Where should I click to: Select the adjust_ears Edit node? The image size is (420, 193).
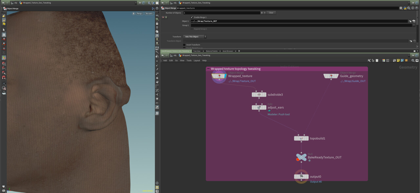pyautogui.click(x=259, y=107)
